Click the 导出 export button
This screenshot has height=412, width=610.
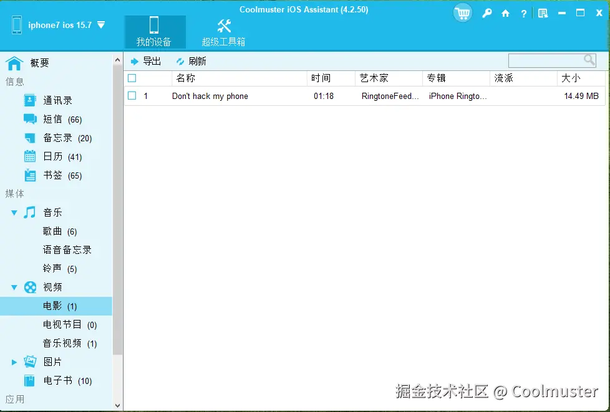(x=146, y=61)
